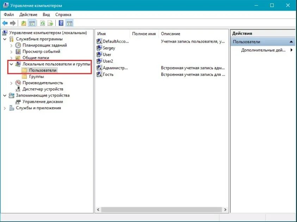The width and height of the screenshot is (297, 222).
Task: Click the Запоминающие устройства icon
Action: click(11, 95)
